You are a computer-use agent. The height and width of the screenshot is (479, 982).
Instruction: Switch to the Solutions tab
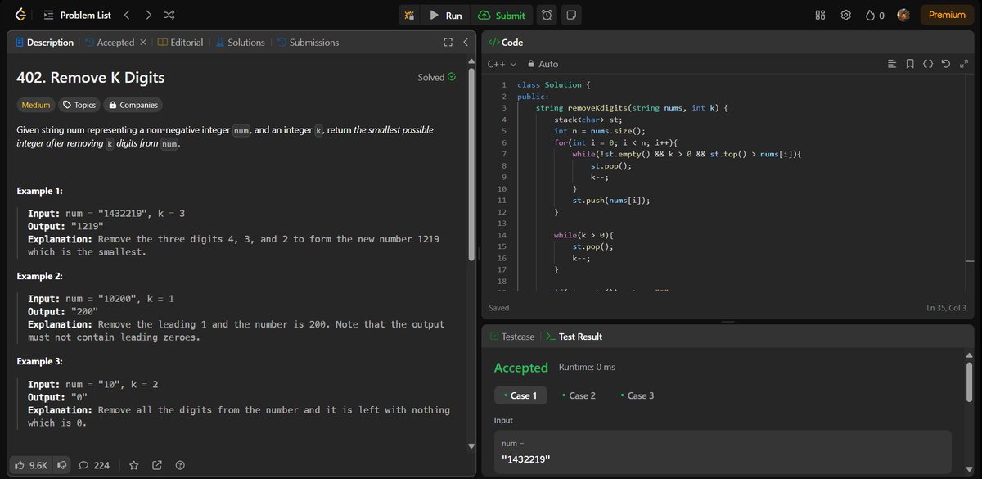point(240,43)
